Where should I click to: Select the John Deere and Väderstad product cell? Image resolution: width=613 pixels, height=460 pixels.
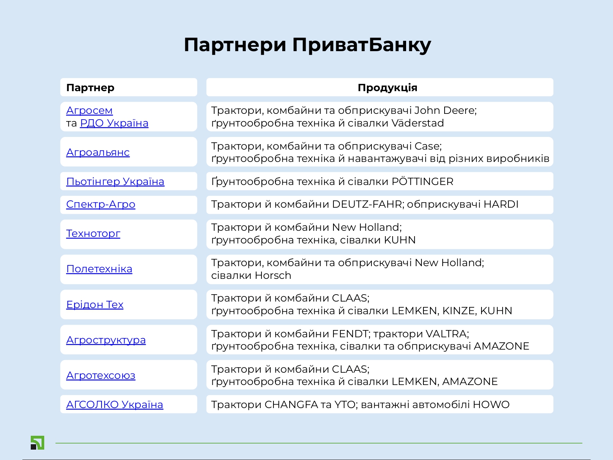pyautogui.click(x=380, y=117)
